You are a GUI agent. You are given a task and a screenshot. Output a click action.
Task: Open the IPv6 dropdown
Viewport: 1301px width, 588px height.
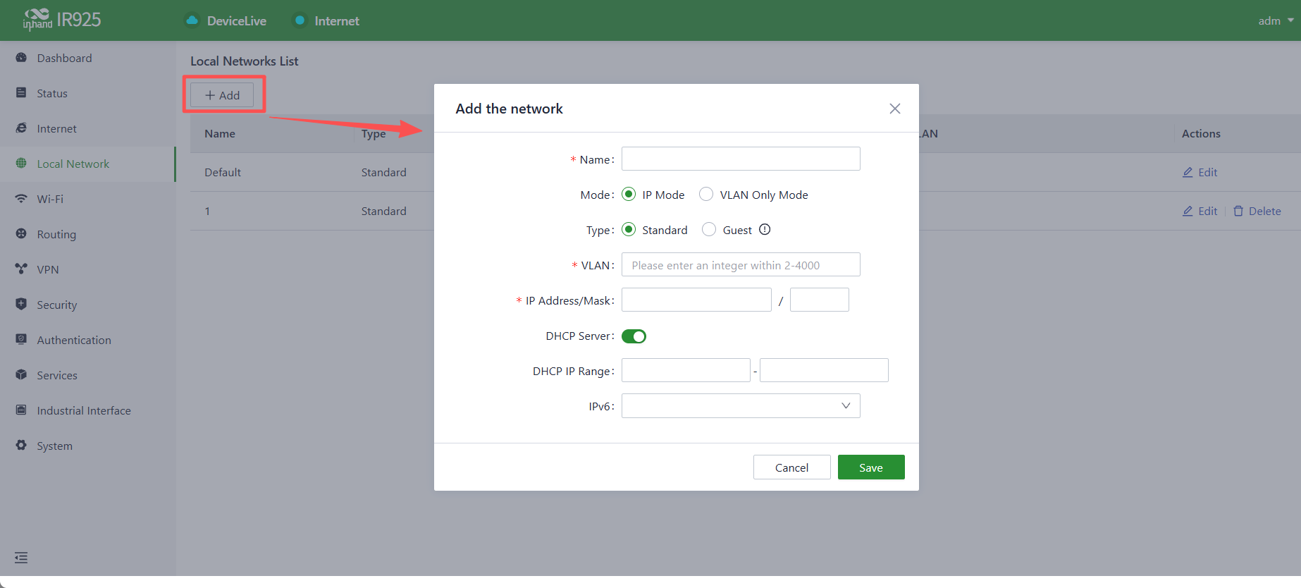[x=741, y=406]
